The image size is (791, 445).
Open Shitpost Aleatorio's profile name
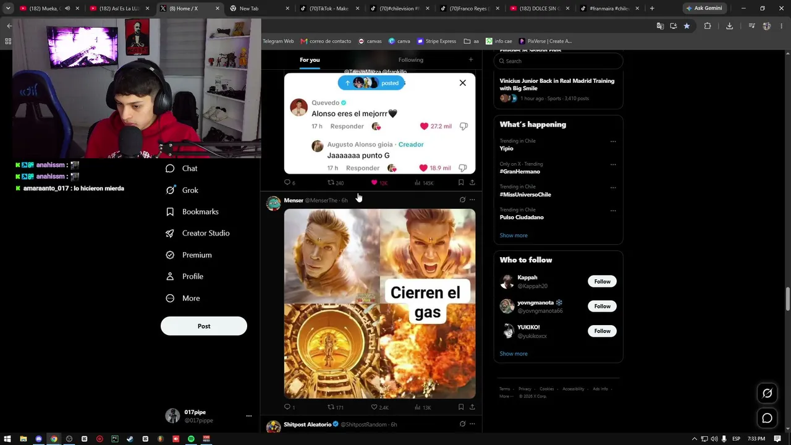click(308, 425)
